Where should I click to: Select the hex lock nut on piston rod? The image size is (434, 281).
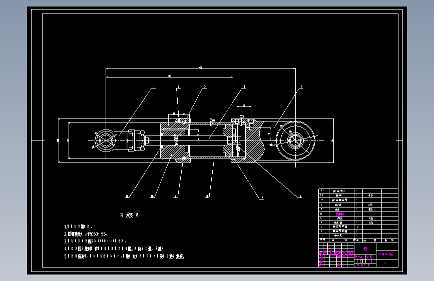[x=135, y=140]
